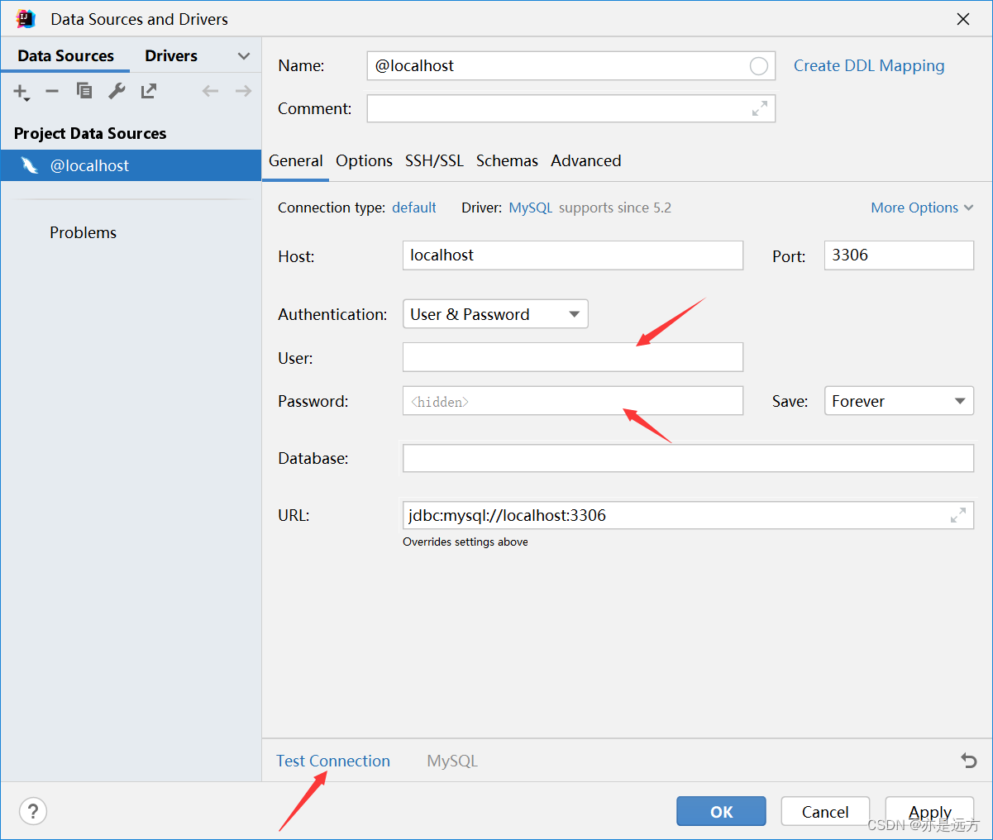Close the Data Sources and Drivers dialog
The height and width of the screenshot is (840, 993).
pos(963,19)
